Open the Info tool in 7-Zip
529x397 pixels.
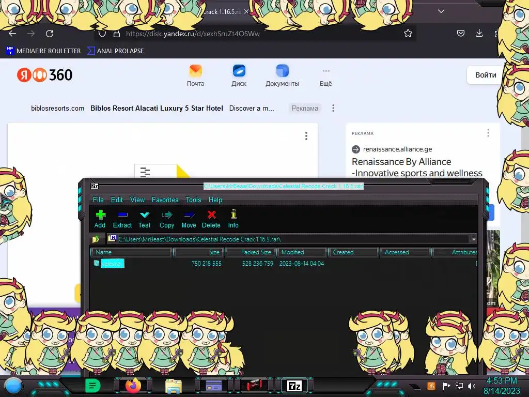click(x=233, y=219)
